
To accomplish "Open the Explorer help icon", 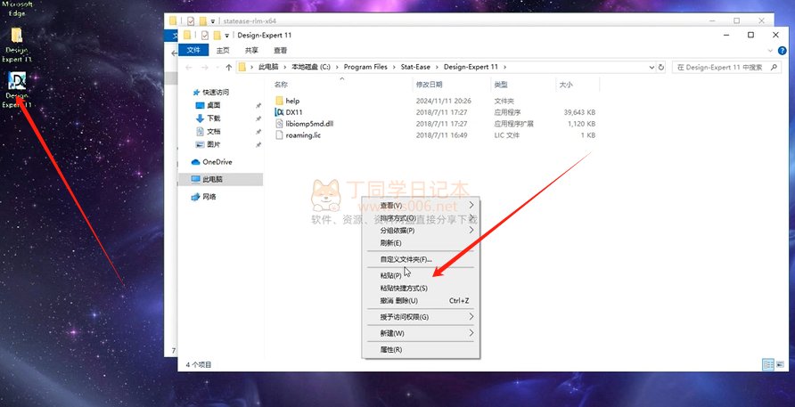I will tap(783, 51).
